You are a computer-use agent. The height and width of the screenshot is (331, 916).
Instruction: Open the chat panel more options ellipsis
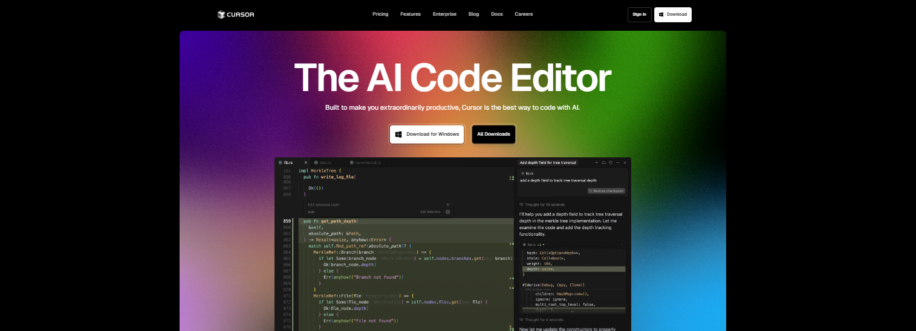(618, 163)
